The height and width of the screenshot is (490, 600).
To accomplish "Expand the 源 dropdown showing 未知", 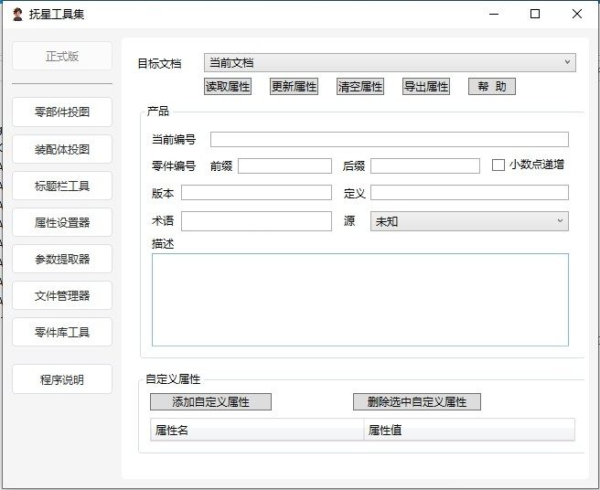I will click(469, 221).
